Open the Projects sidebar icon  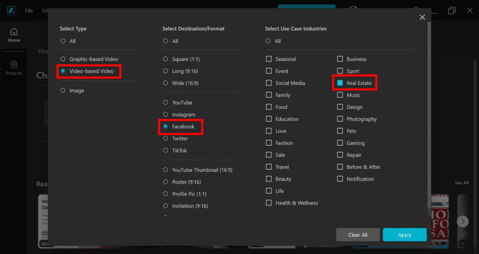(14, 68)
